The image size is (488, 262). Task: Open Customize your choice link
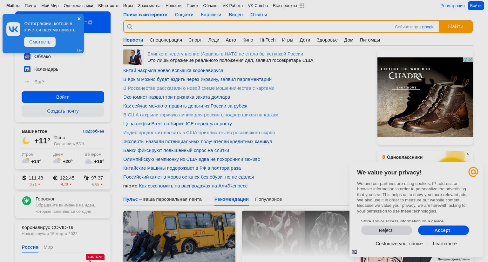pos(399,244)
